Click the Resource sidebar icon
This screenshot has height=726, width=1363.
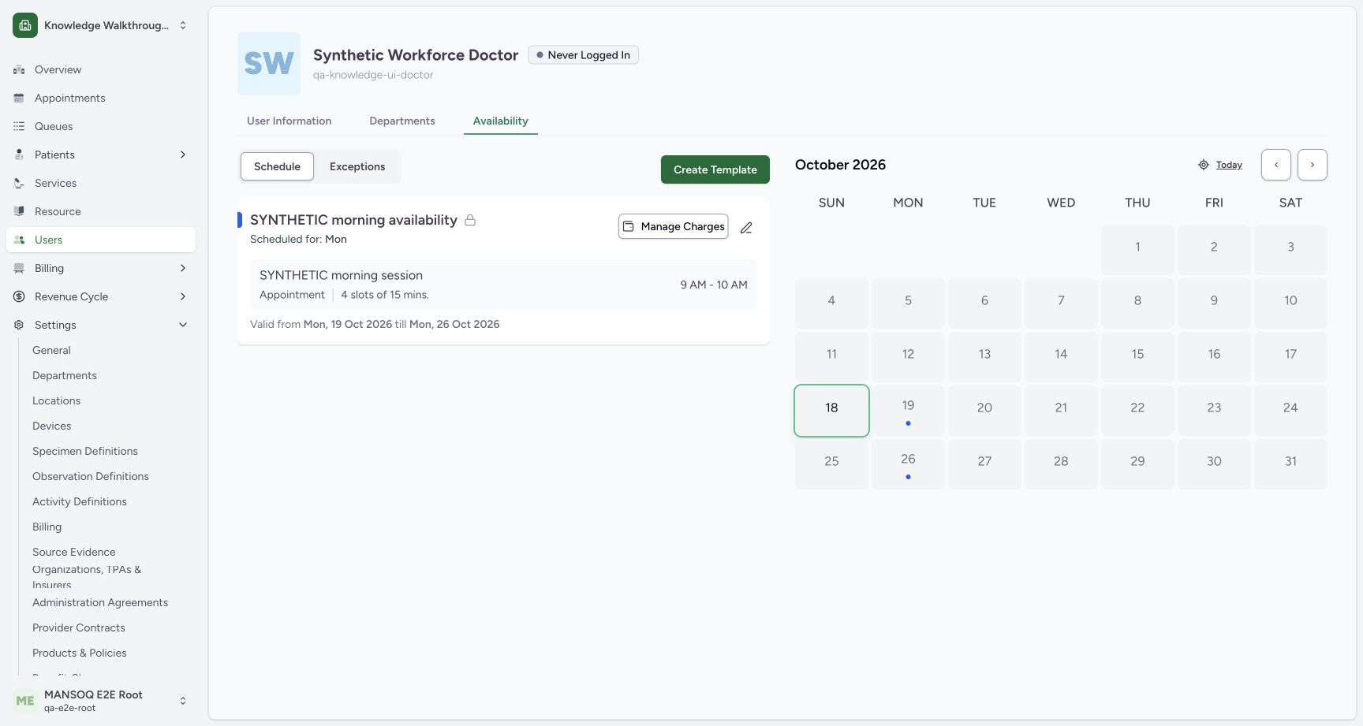coord(19,211)
